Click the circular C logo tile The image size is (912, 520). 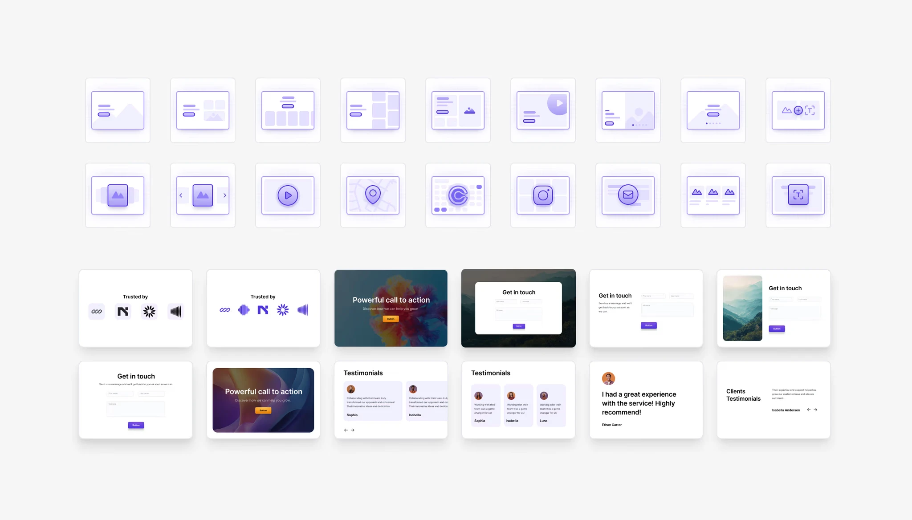click(x=458, y=195)
